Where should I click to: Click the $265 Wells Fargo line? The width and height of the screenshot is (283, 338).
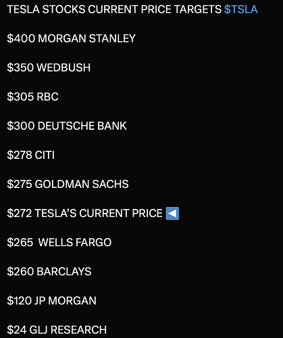coord(59,243)
